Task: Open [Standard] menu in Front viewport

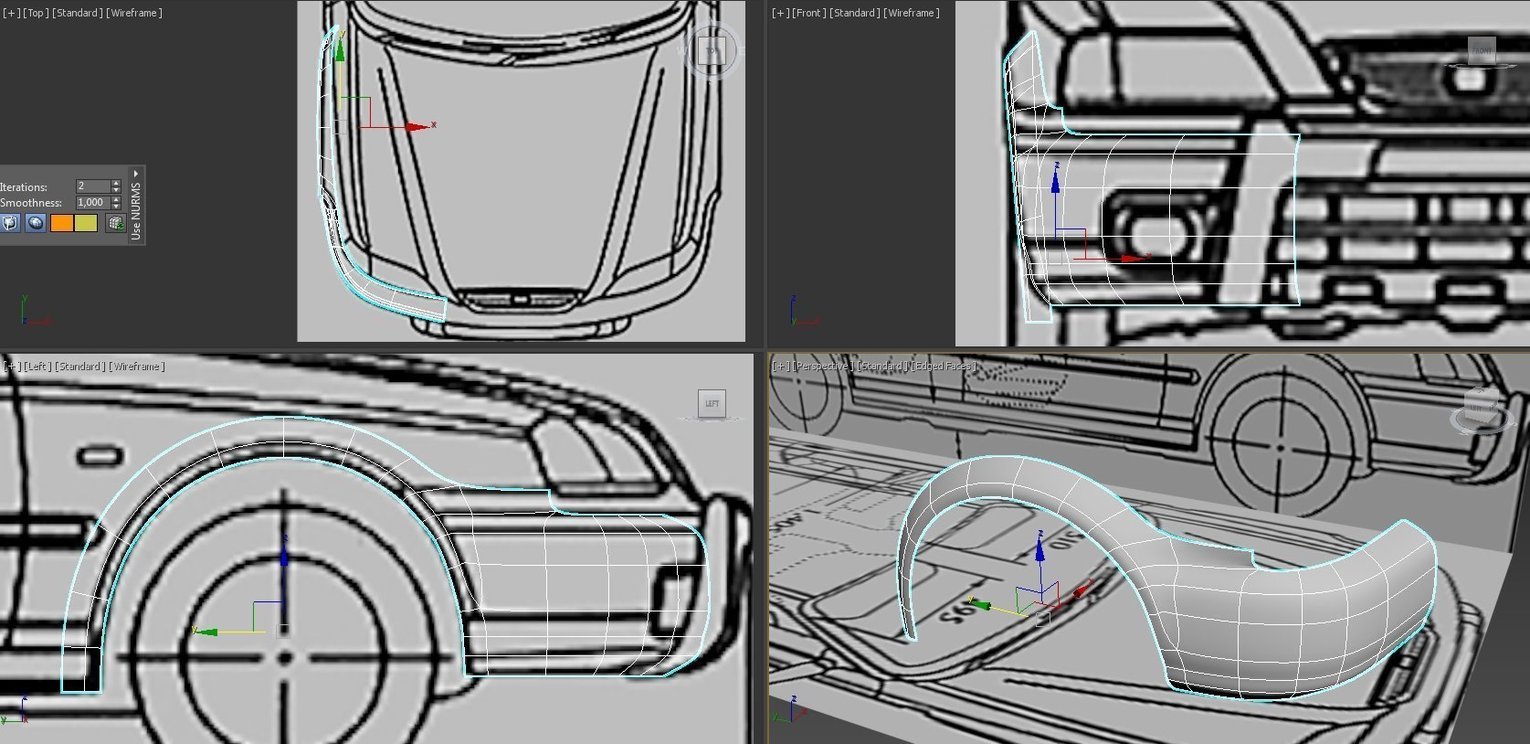Action: 854,13
